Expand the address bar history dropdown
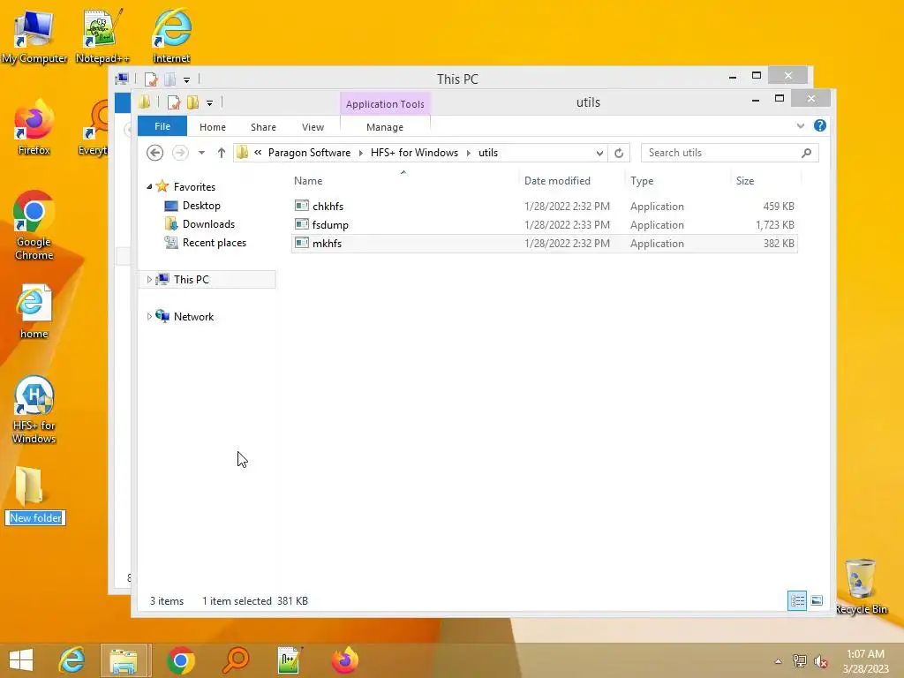 pos(599,153)
